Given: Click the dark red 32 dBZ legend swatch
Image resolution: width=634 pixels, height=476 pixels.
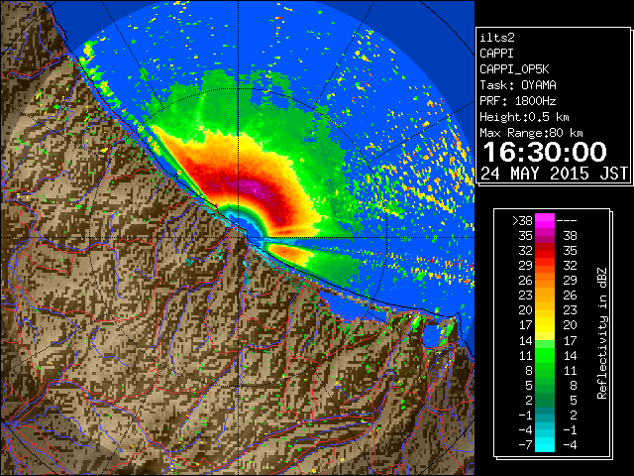Looking at the screenshot, I should [x=544, y=251].
